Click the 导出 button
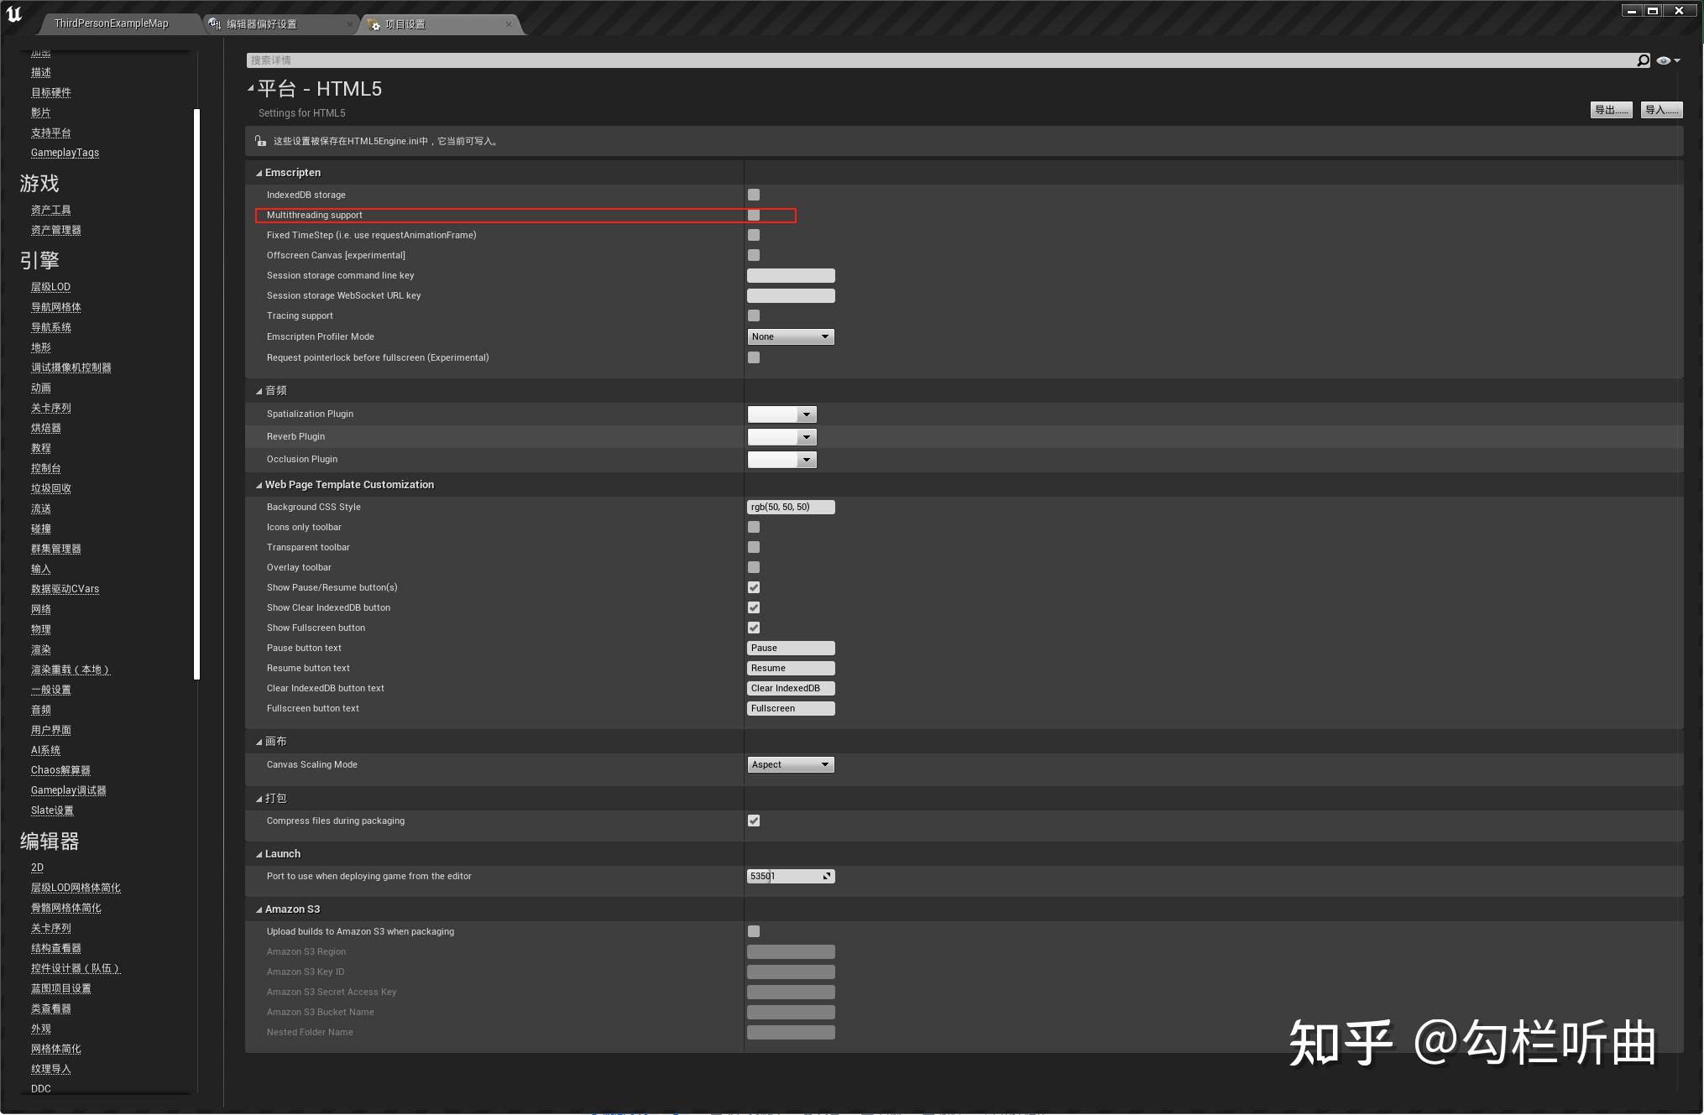This screenshot has width=1704, height=1115. click(1610, 109)
